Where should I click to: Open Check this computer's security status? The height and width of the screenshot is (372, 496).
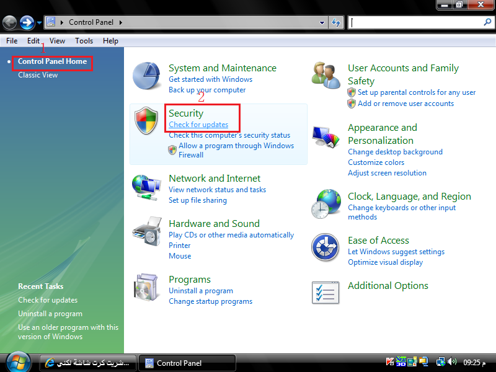click(x=229, y=135)
